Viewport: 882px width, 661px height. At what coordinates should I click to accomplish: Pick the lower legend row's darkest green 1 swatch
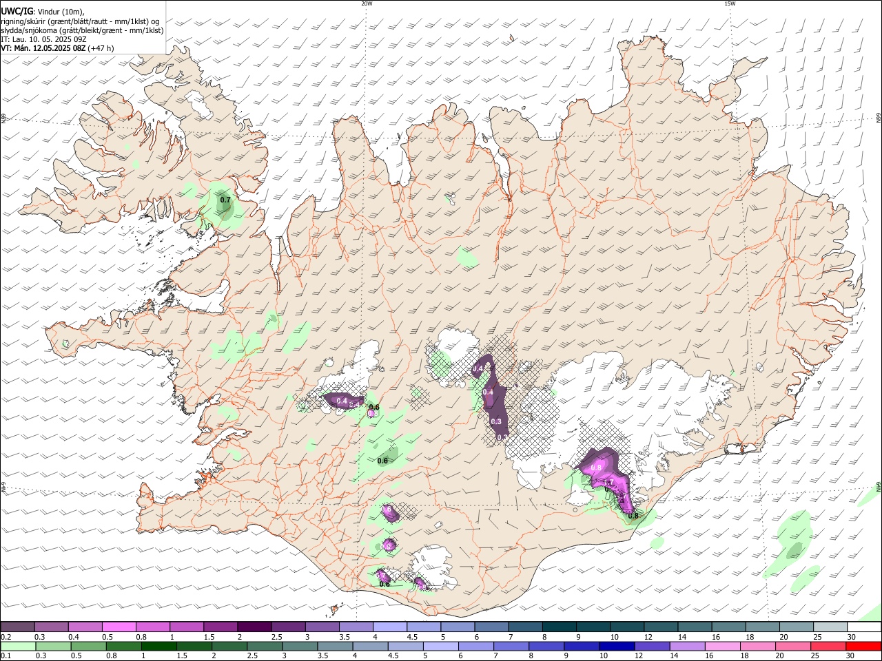159,647
